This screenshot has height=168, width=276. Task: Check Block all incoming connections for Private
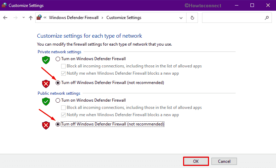[63, 66]
